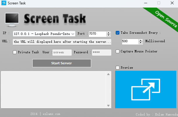This screenshot has width=178, height=117.
Task: Enable the Private Task checkbox
Action: (x=15, y=52)
